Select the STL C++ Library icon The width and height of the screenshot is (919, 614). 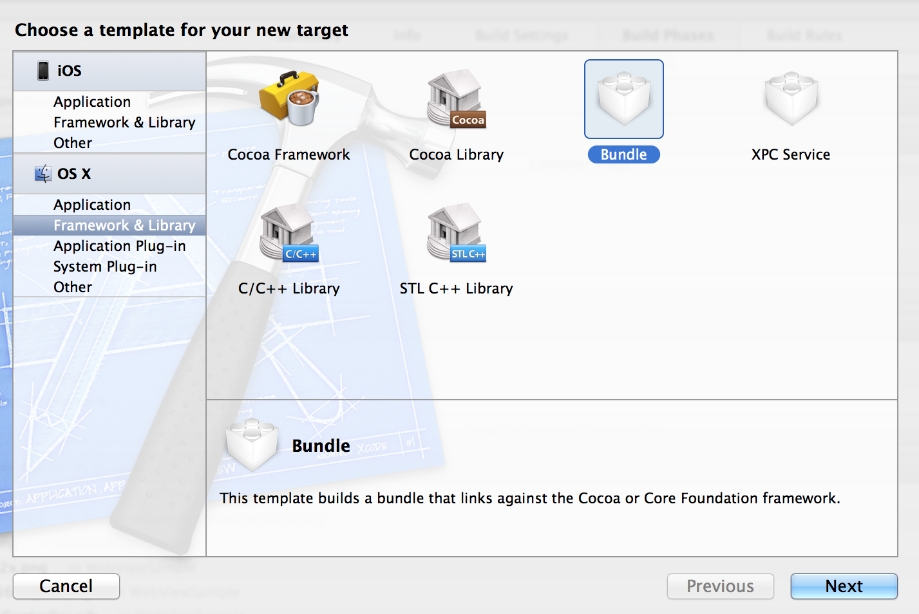(x=456, y=233)
